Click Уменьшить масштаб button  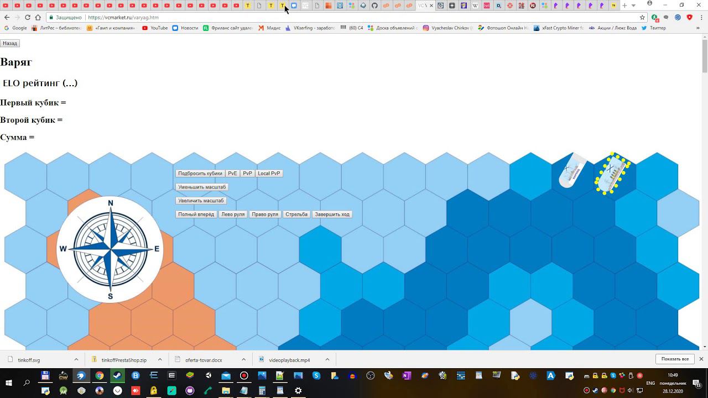click(x=202, y=187)
